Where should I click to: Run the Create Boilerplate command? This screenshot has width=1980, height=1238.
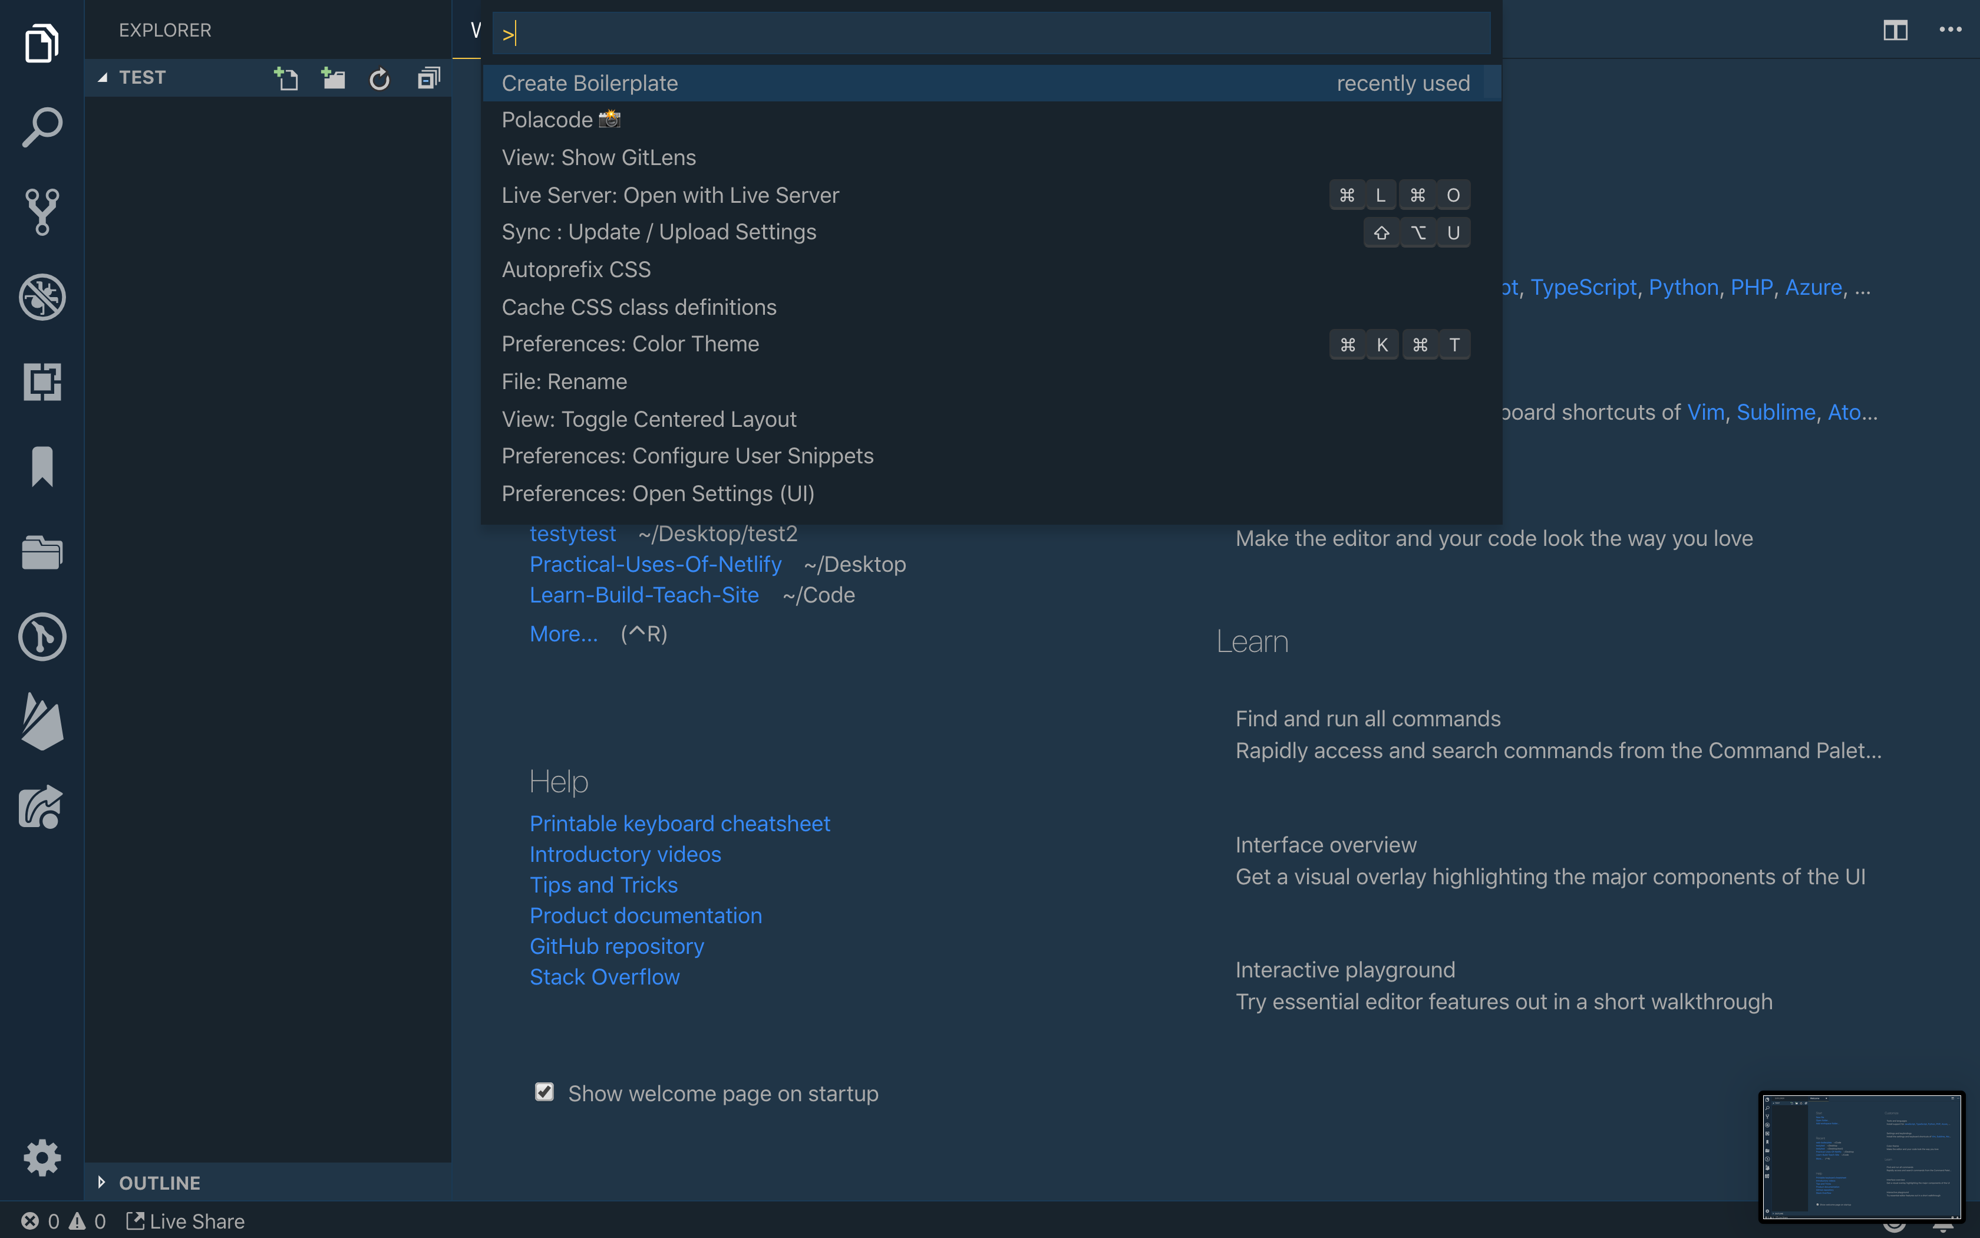coord(992,83)
